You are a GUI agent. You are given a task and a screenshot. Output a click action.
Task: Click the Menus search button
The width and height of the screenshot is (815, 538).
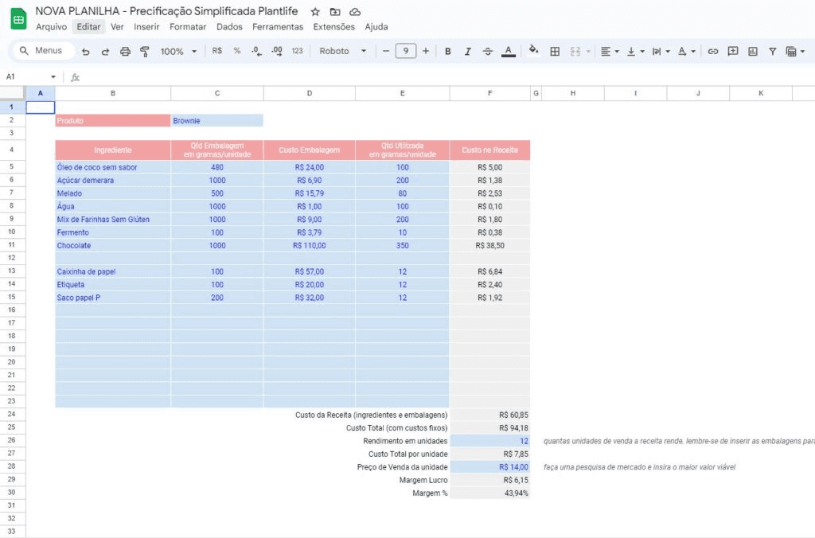[x=41, y=50]
